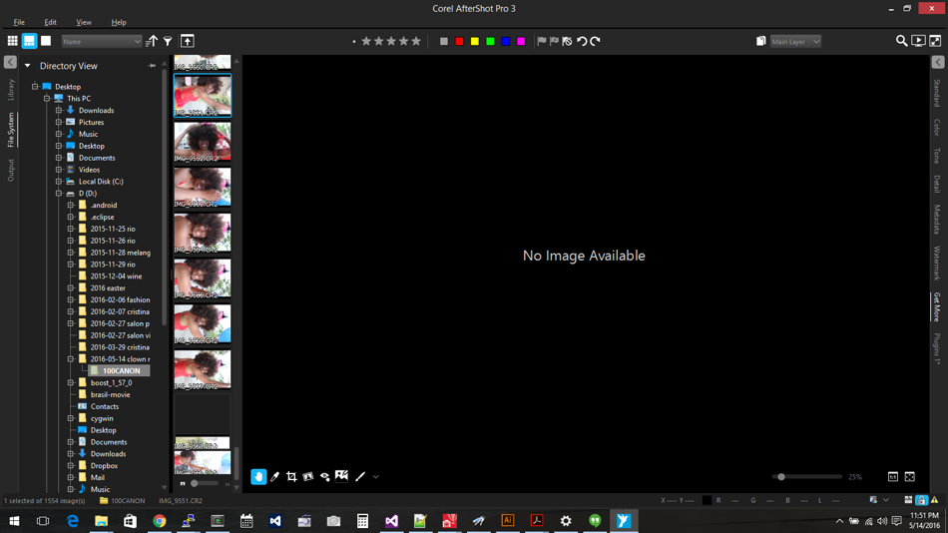
Task: Toggle the multi-image icon in status bar
Action: coord(908,500)
